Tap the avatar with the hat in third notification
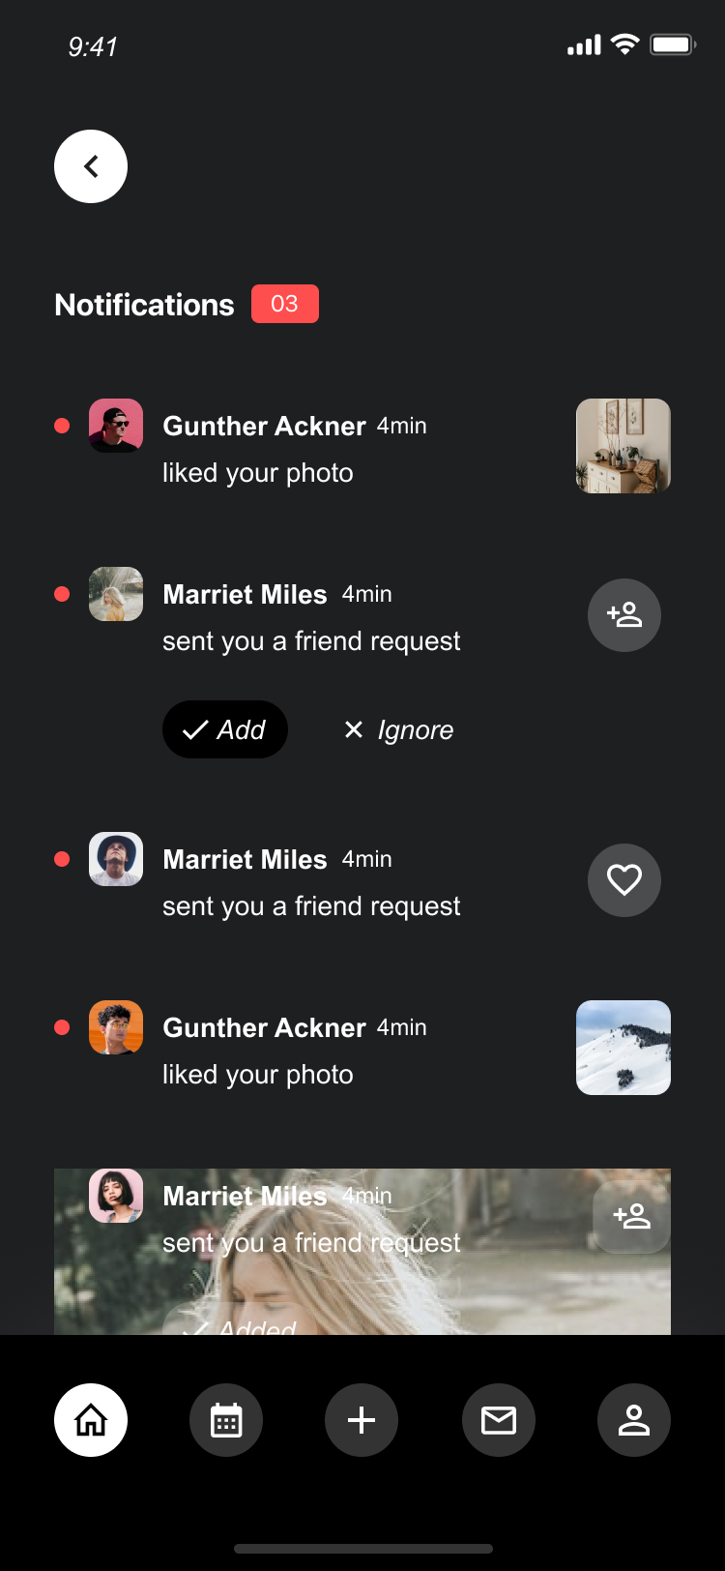725x1571 pixels. point(116,859)
